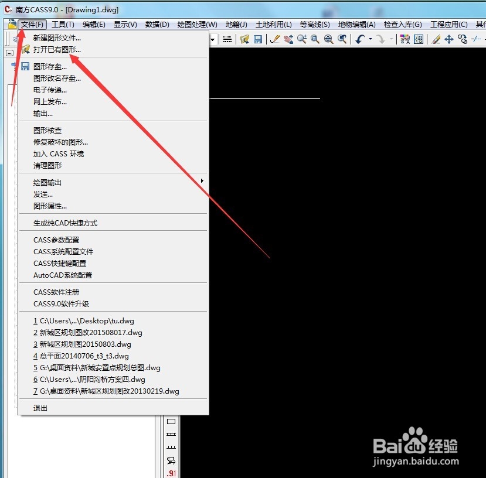
Task: Open the 显示(V) menu
Action: click(x=125, y=25)
